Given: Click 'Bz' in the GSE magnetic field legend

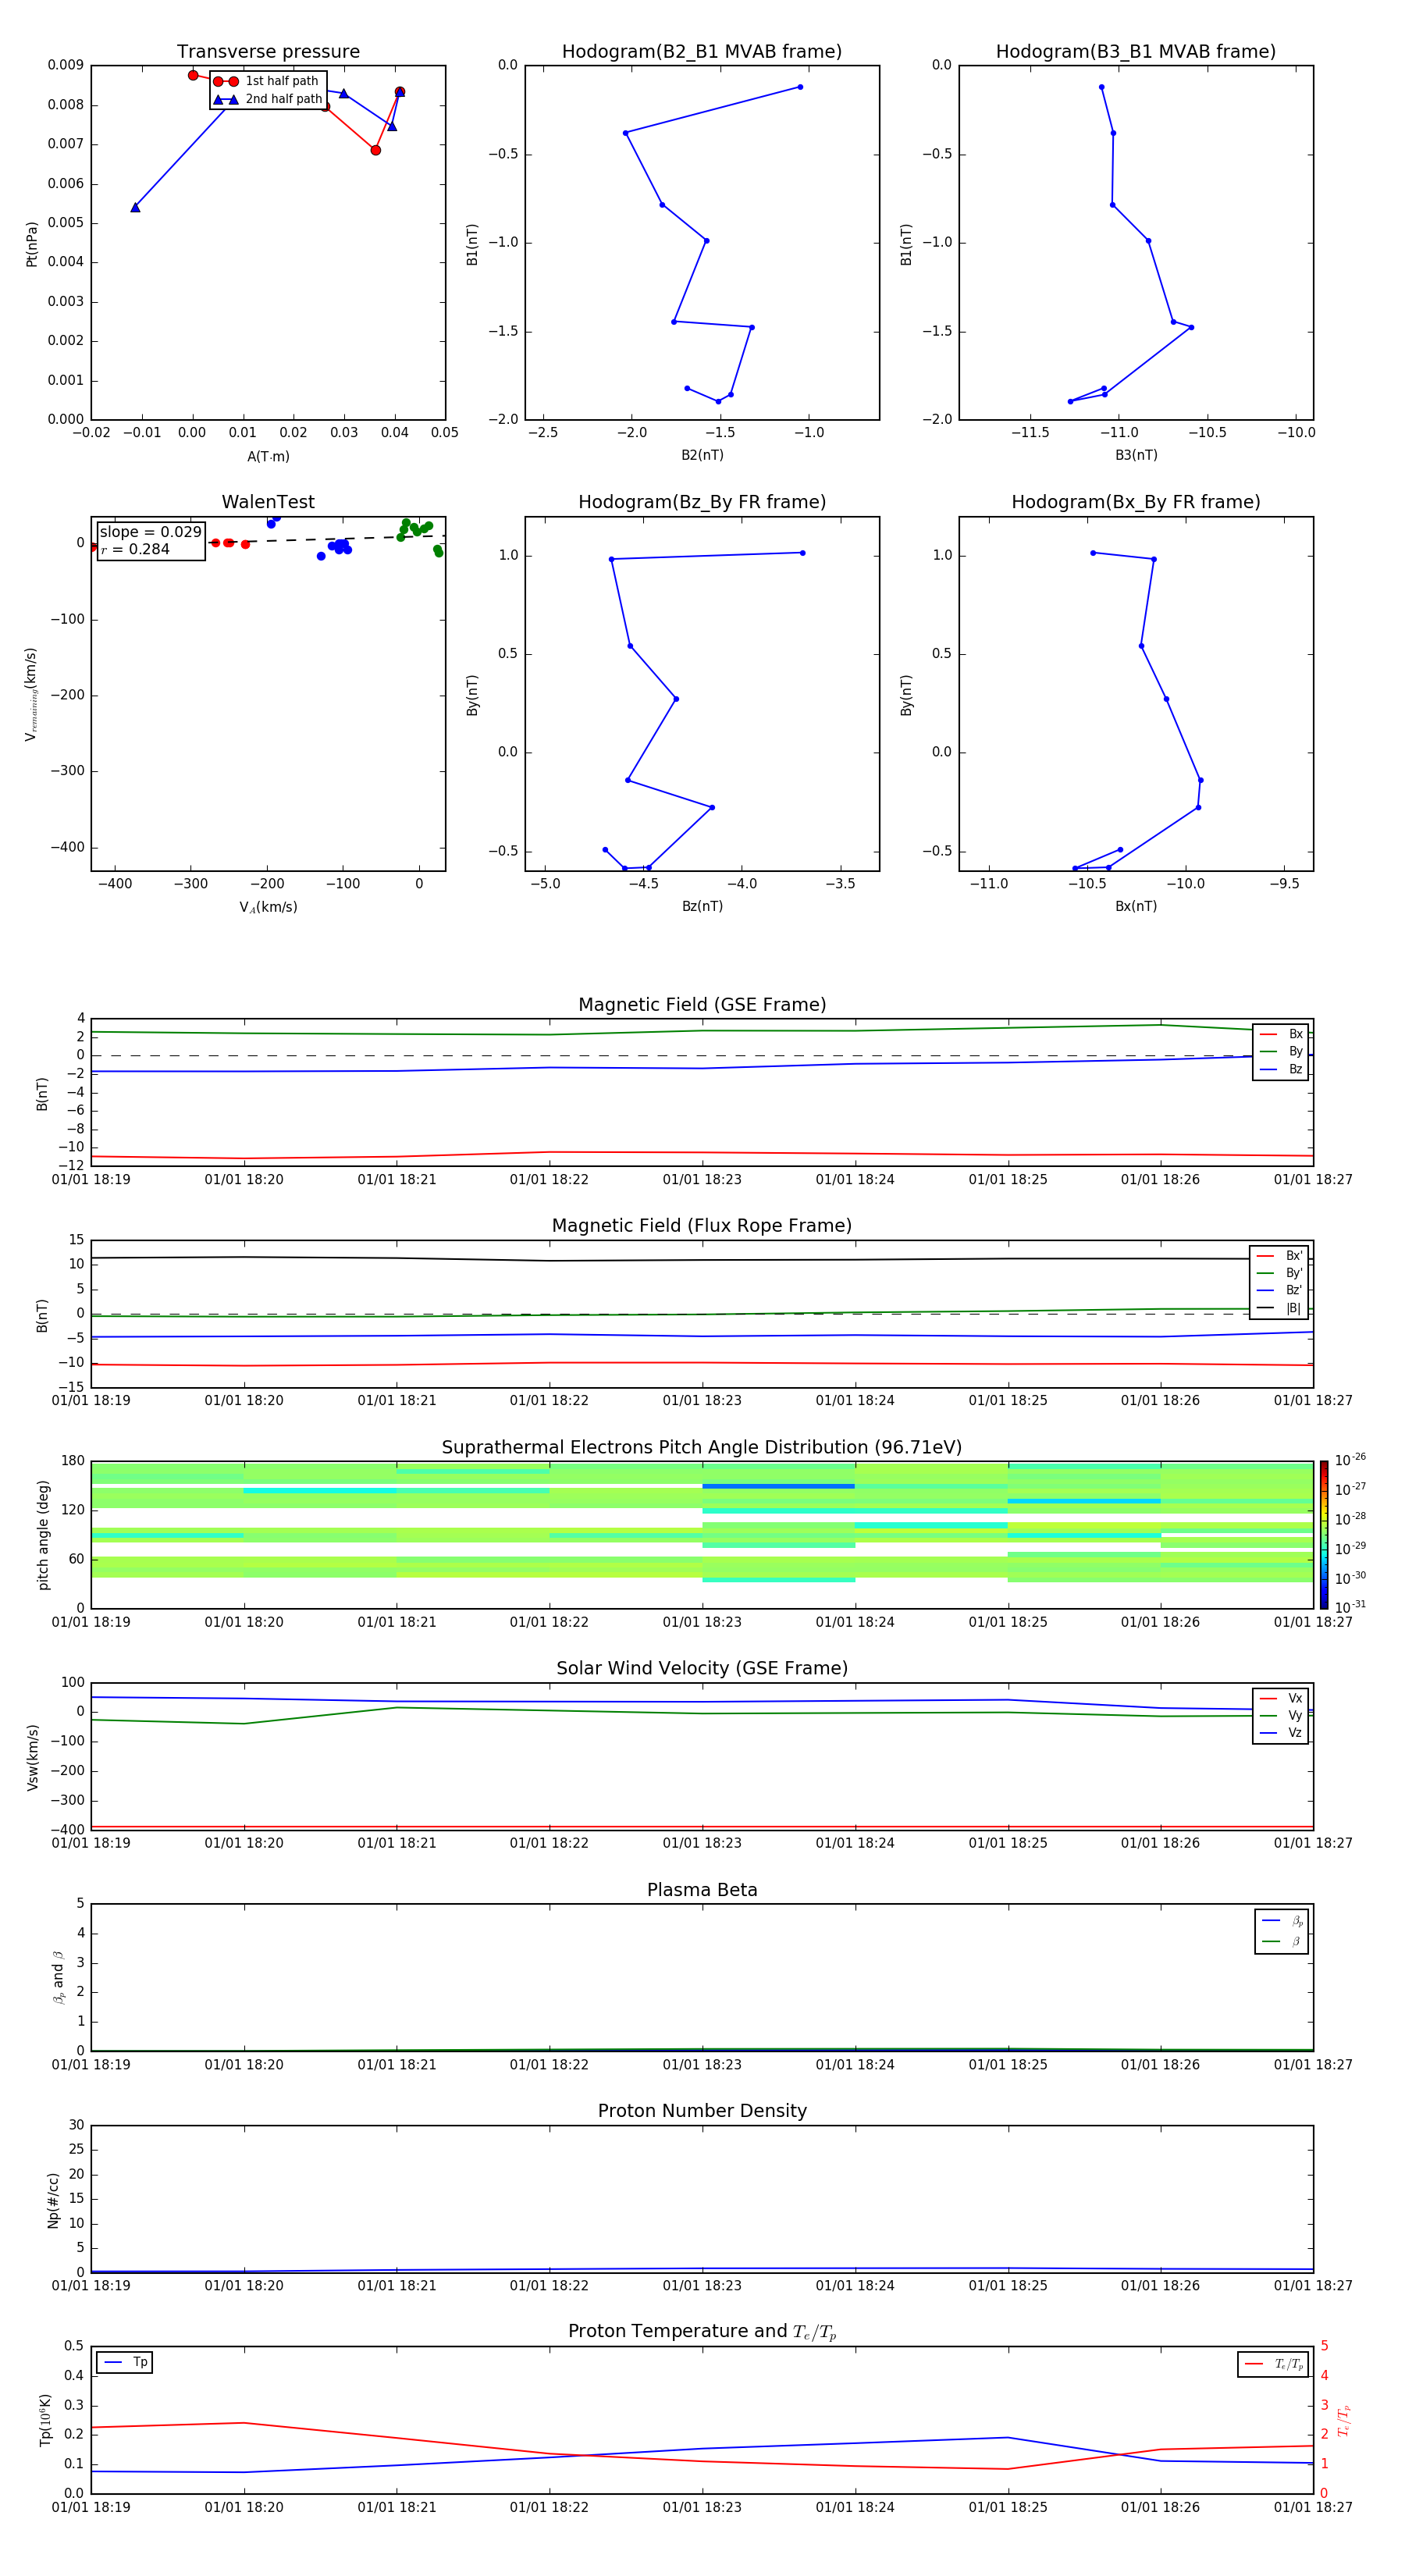Looking at the screenshot, I should (1282, 1069).
